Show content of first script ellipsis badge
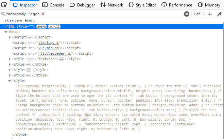 (x=31, y=37)
